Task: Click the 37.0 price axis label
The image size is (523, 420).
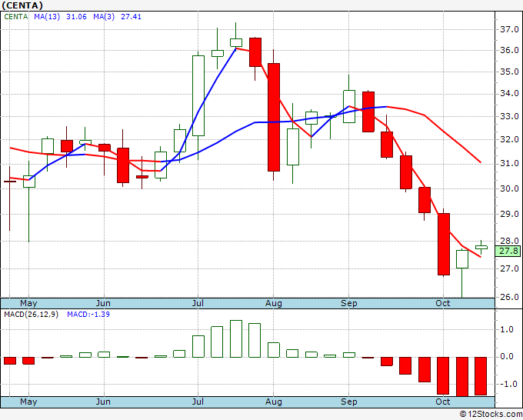Action: (509, 29)
